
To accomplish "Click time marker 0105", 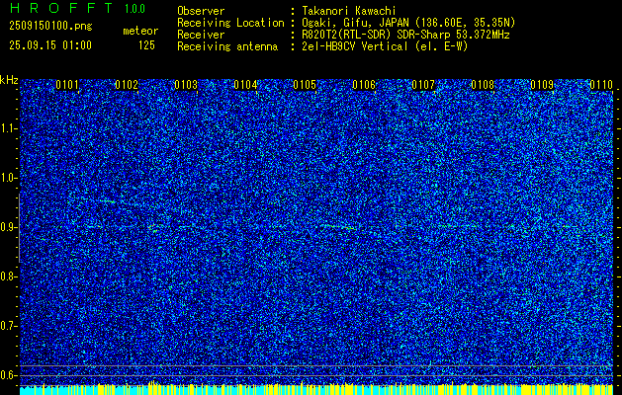I will click(x=305, y=85).
